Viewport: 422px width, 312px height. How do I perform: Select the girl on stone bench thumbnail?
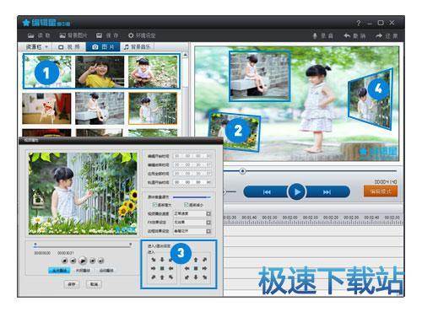point(100,109)
